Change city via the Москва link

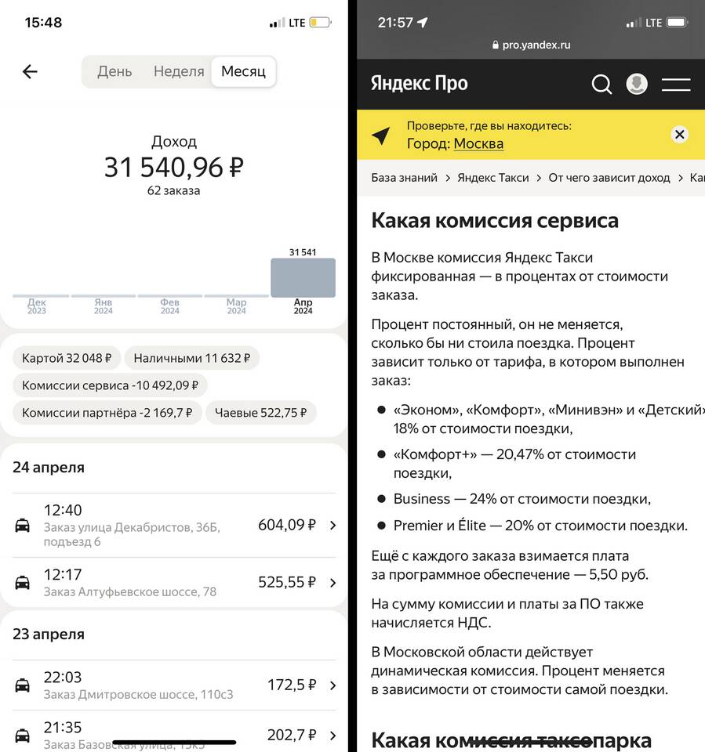[x=478, y=143]
